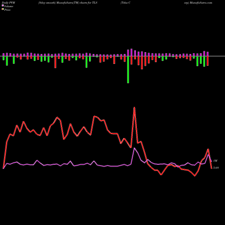Click the tallest green bar in the histogram

click(128, 70)
